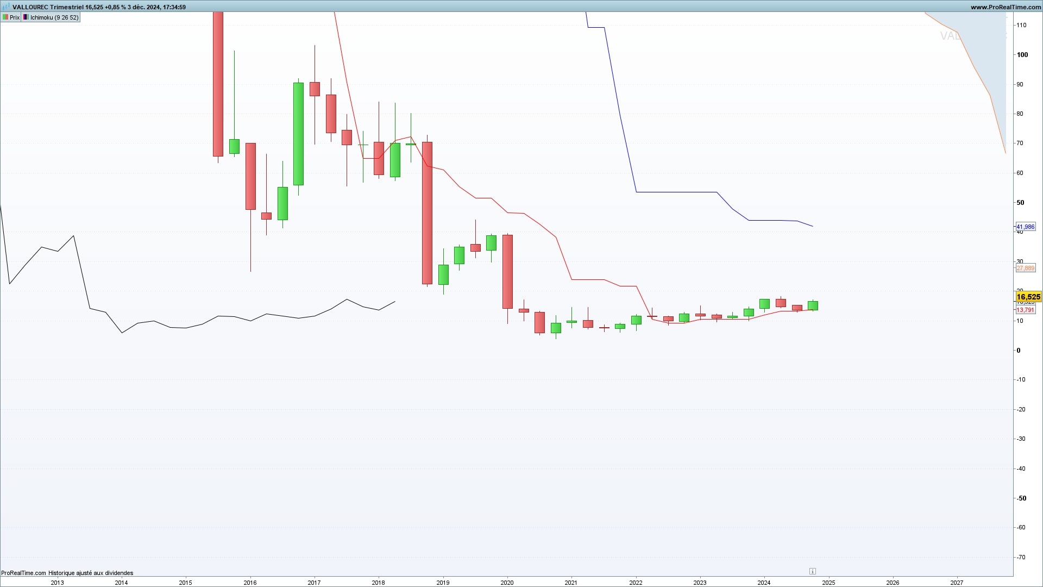Click the tall red candle of late 2018
Viewport: 1043px width, 587px height.
coord(427,212)
